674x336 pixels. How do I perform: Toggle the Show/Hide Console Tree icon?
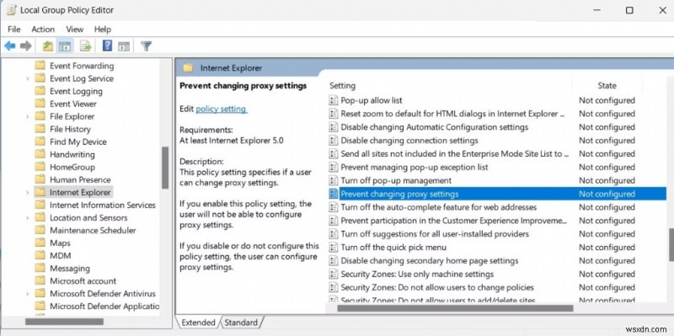coord(65,46)
